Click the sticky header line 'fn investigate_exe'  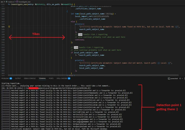41,4
